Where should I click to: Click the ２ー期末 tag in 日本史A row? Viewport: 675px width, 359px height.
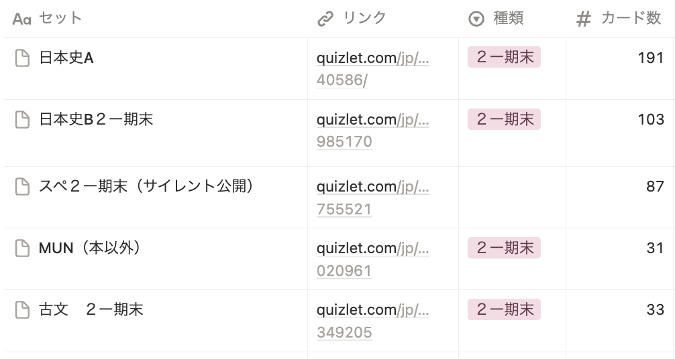(504, 58)
